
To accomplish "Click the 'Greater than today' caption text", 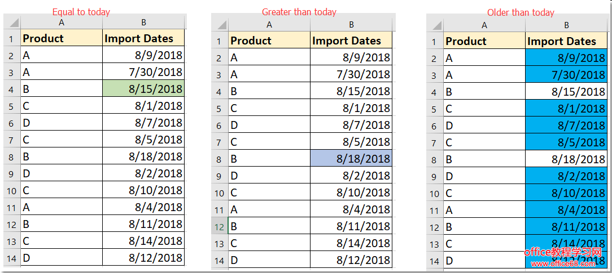I will [x=299, y=12].
